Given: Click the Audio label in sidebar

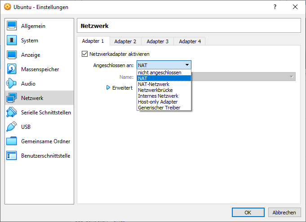Looking at the screenshot, I should [x=28, y=84].
